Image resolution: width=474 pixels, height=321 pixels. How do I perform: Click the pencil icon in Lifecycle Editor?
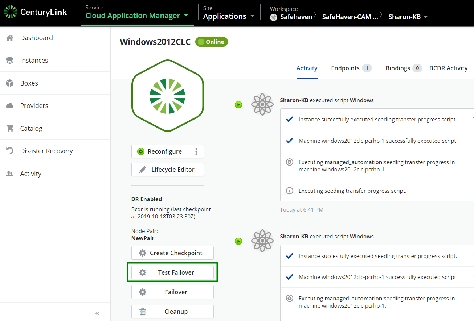(x=143, y=170)
